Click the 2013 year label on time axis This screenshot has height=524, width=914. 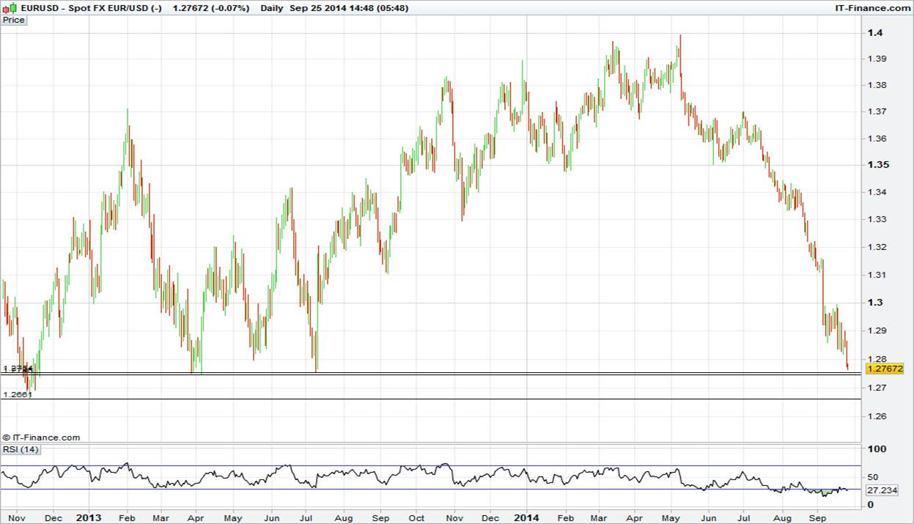(89, 517)
